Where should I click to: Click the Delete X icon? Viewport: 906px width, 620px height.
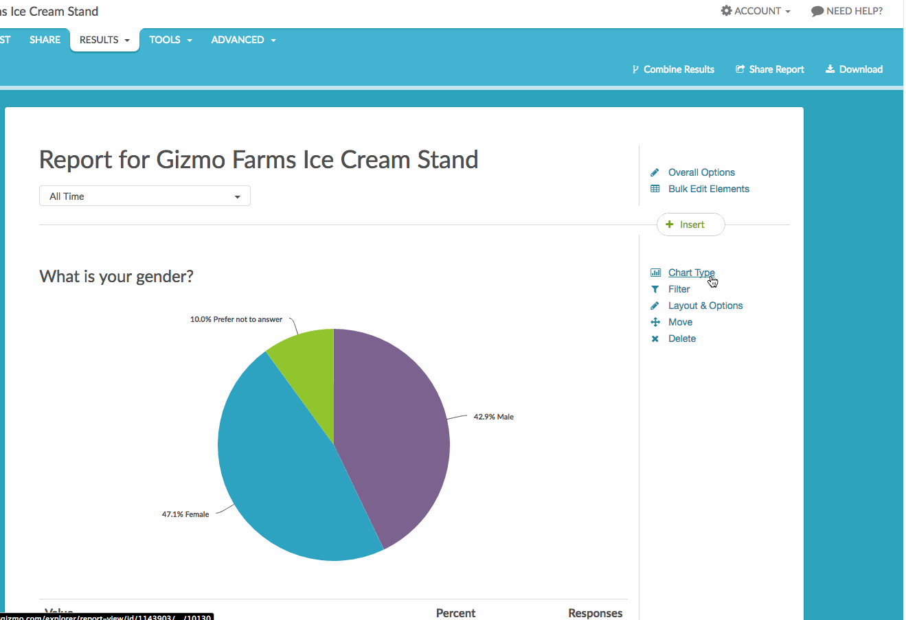pyautogui.click(x=655, y=338)
